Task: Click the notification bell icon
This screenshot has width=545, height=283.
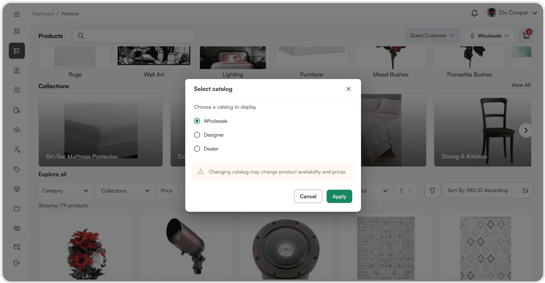Action: 474,13
